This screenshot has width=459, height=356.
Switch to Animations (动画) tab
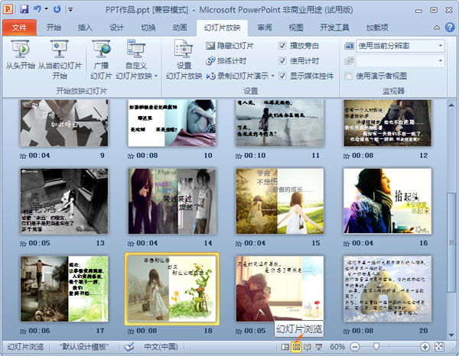(180, 28)
